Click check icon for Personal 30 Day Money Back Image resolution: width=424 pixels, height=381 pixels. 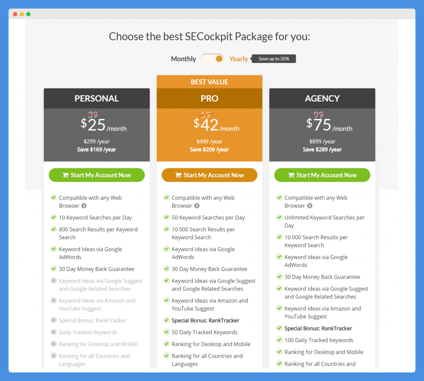tap(53, 269)
